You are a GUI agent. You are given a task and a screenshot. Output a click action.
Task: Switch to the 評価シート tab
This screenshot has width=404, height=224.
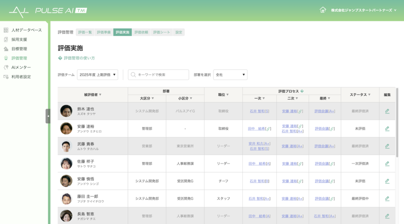[x=162, y=32]
